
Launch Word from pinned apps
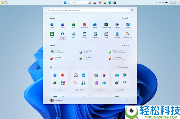click(x=63, y=25)
